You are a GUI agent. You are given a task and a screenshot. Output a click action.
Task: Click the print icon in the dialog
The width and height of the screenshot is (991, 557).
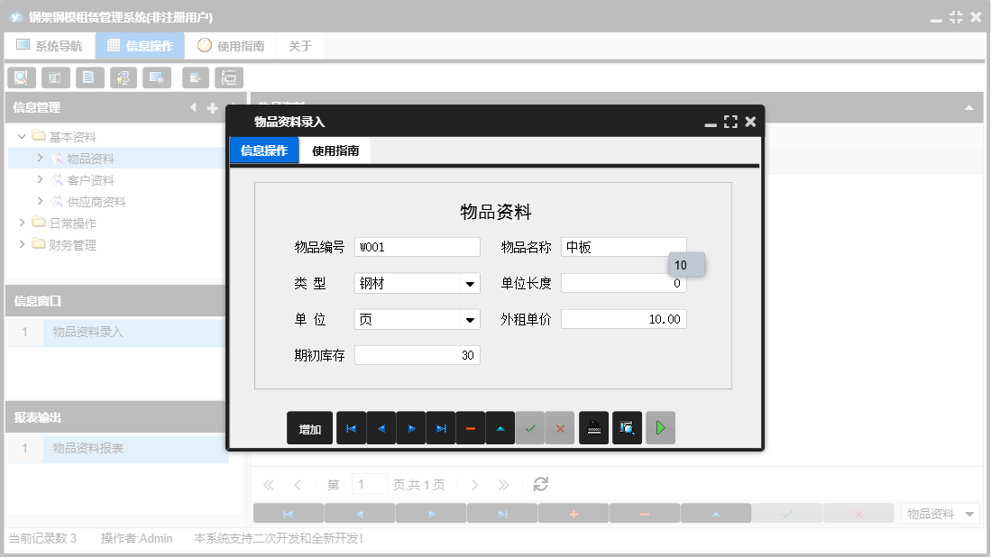pos(595,427)
